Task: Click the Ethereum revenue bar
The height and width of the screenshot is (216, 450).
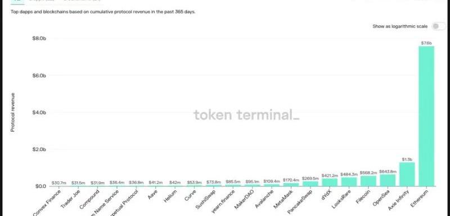Action: pyautogui.click(x=426, y=116)
